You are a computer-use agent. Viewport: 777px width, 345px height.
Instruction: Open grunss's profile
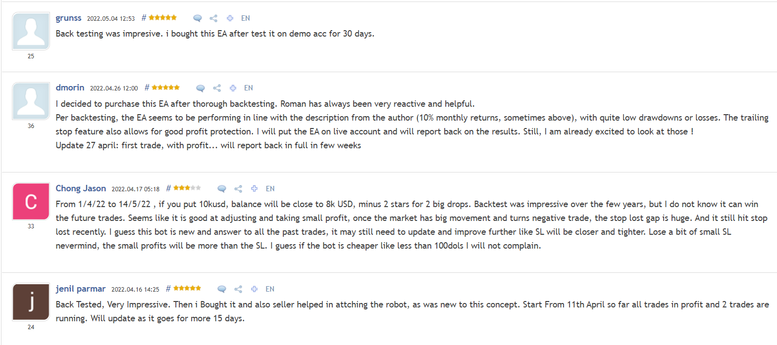click(x=68, y=18)
